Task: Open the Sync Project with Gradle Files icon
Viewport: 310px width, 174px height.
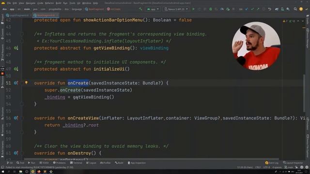Action: pyautogui.click(x=277, y=9)
